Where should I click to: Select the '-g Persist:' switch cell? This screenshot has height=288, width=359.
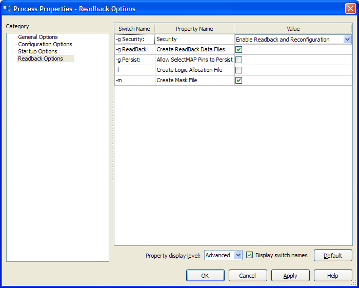134,60
